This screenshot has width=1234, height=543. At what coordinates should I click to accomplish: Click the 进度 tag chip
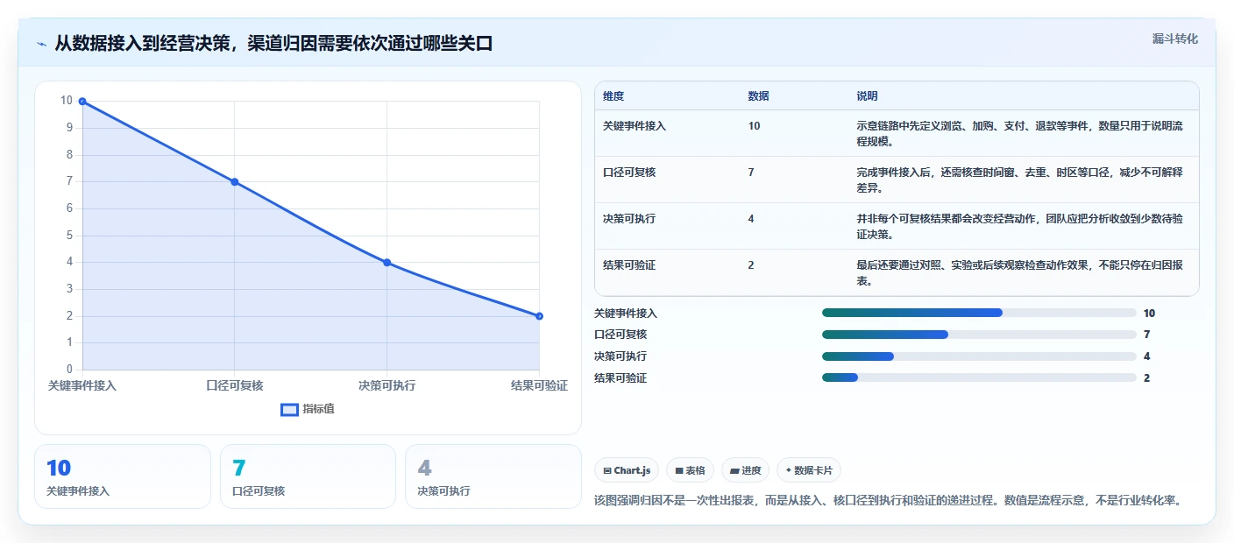point(745,470)
